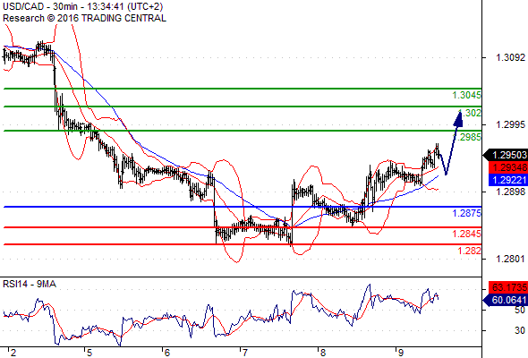This screenshot has width=528, height=358.
Task: Click the RSI14 - 9MA indicator title
Action: point(30,285)
